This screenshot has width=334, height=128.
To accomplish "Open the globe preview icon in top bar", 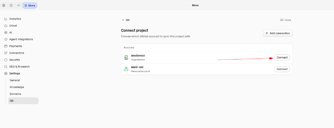I will pos(4,6).
